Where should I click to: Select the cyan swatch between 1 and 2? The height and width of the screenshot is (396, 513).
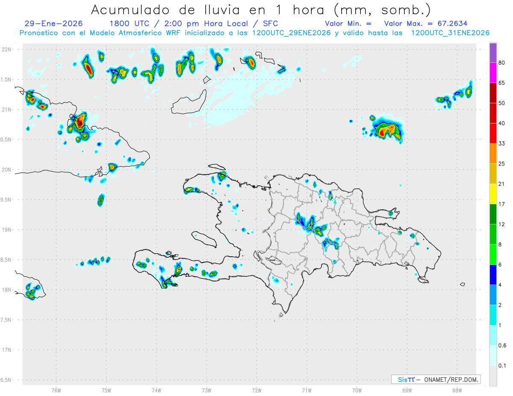493,314
